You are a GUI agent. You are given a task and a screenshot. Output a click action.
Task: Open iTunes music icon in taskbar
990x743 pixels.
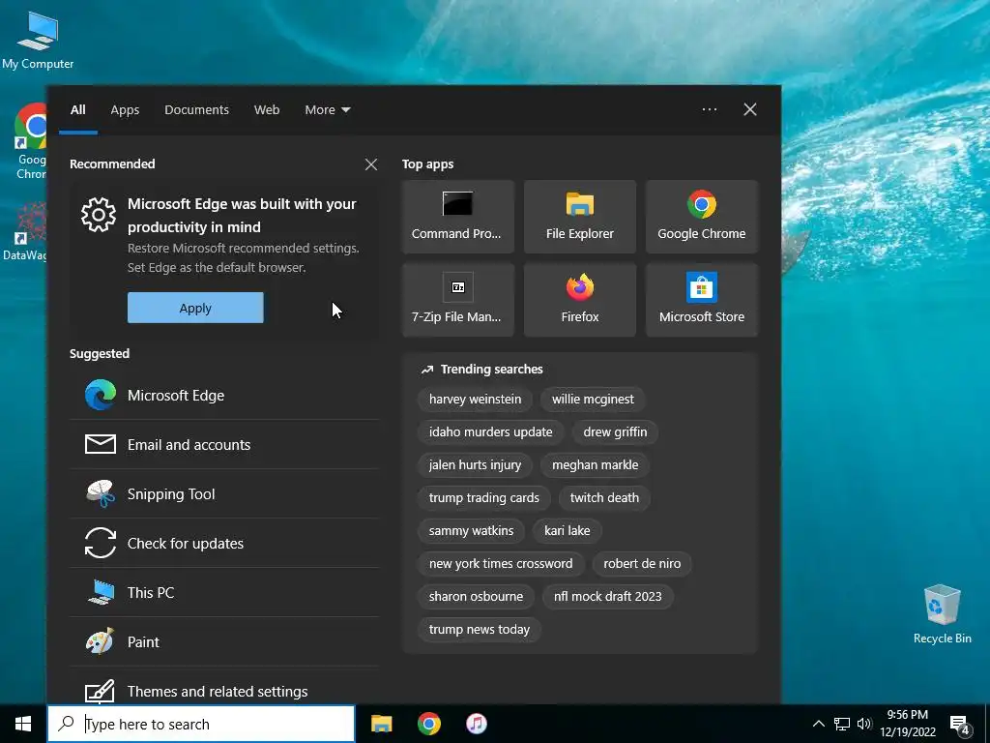pos(477,724)
